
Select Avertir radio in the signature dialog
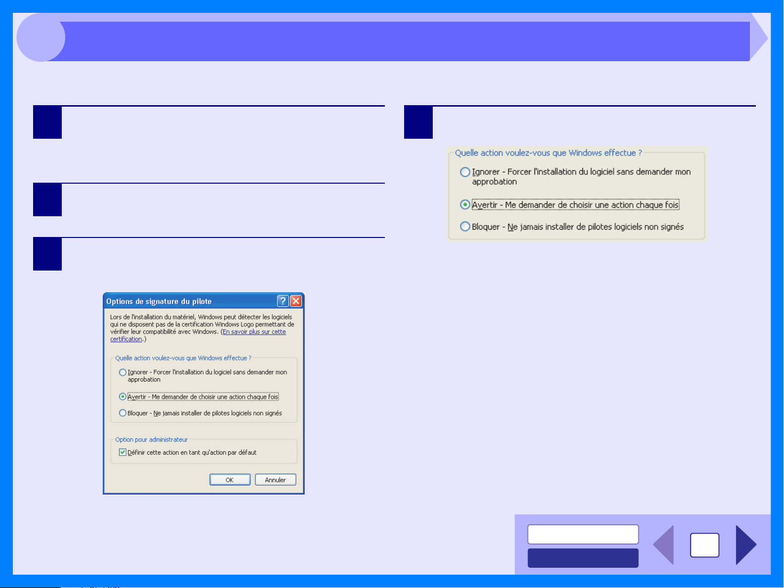[123, 396]
